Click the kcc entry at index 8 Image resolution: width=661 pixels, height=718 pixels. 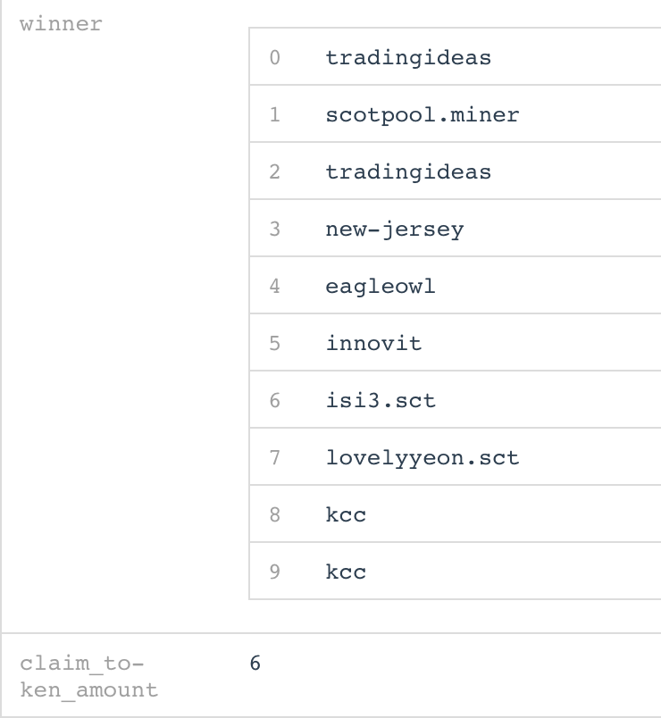point(346,514)
